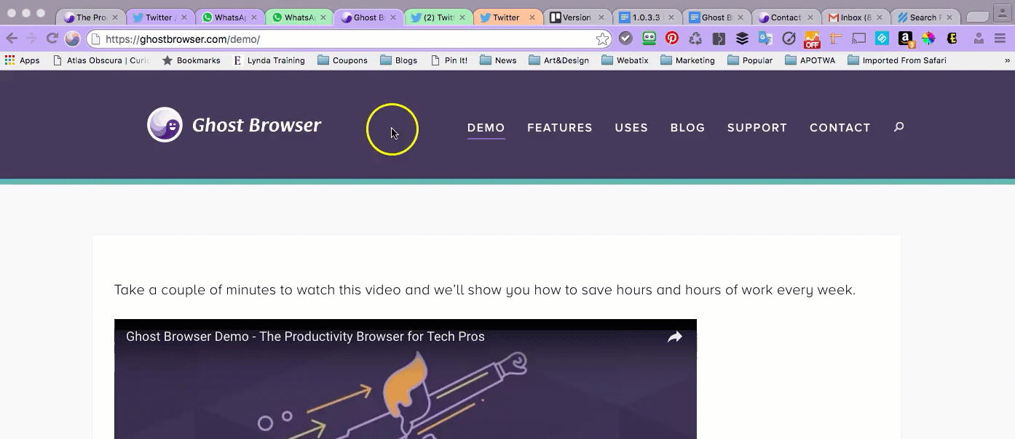Open the dark split-square extension icon
Viewport: 1015px width, 439px height.
(x=719, y=39)
